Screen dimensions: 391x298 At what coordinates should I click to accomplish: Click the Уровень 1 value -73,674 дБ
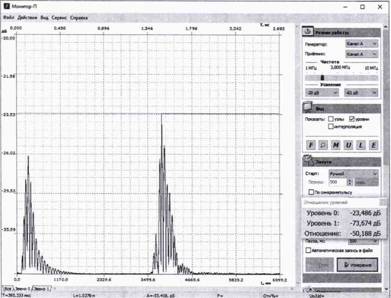[365, 223]
